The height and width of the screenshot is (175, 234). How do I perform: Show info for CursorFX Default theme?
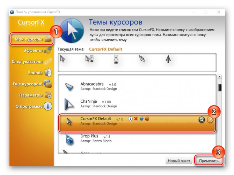pyautogui.click(x=130, y=119)
